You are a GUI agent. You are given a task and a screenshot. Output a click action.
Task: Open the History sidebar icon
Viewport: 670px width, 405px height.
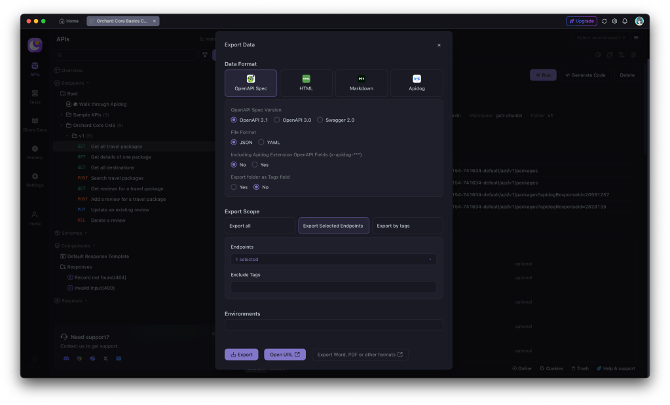coord(35,152)
